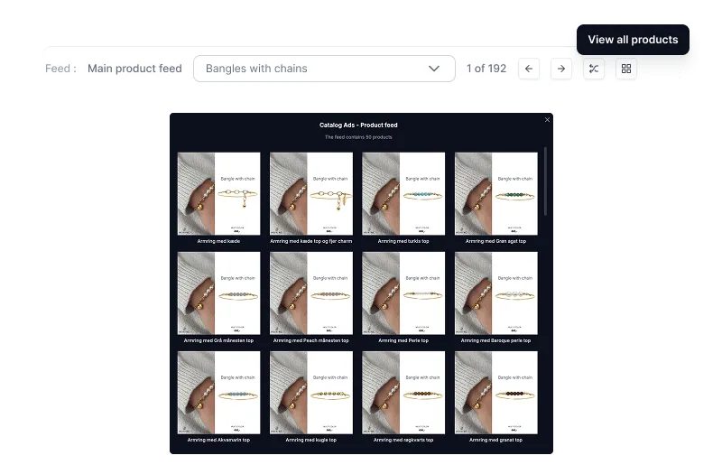Click the View all products tooltip

coord(633,40)
